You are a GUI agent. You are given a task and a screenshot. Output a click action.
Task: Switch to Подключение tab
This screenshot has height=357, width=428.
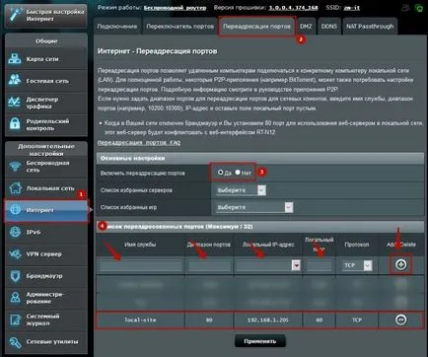coord(117,27)
